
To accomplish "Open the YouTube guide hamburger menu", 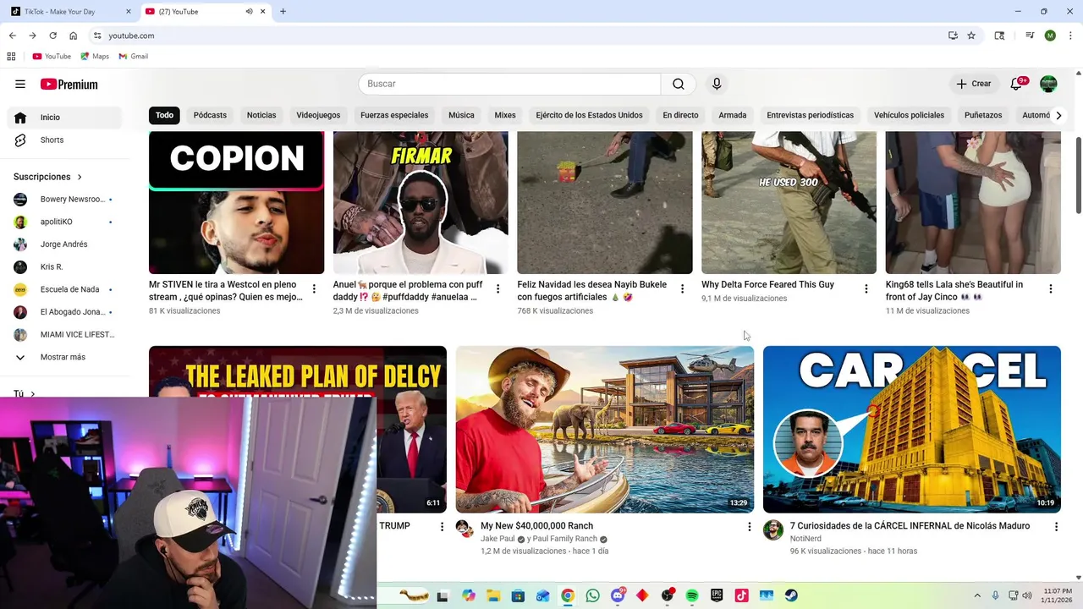I will pyautogui.click(x=20, y=84).
